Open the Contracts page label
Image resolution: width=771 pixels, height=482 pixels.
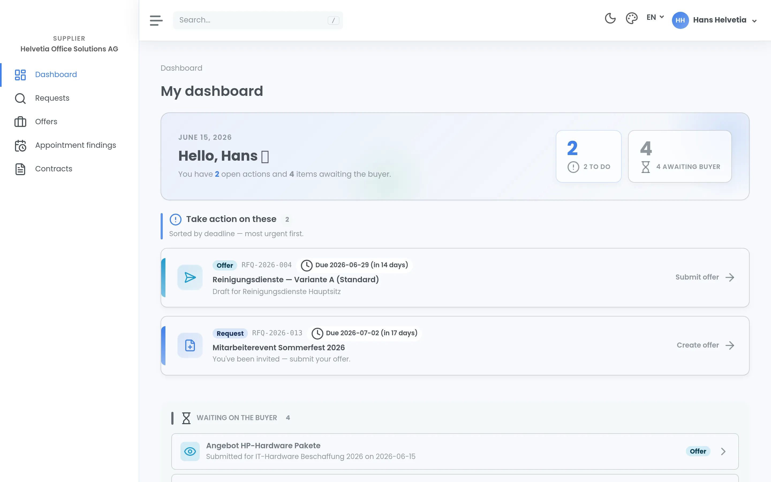coord(54,169)
